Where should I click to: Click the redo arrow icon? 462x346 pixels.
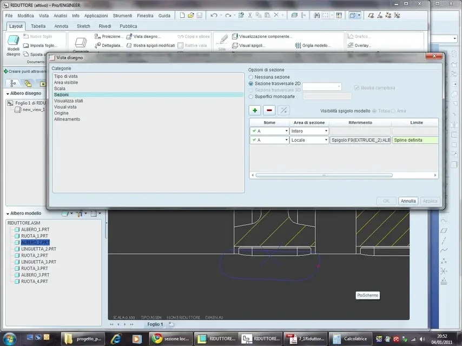[x=228, y=15]
